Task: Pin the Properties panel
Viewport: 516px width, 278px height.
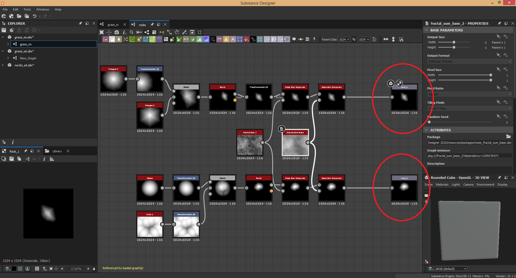Action: click(499, 23)
